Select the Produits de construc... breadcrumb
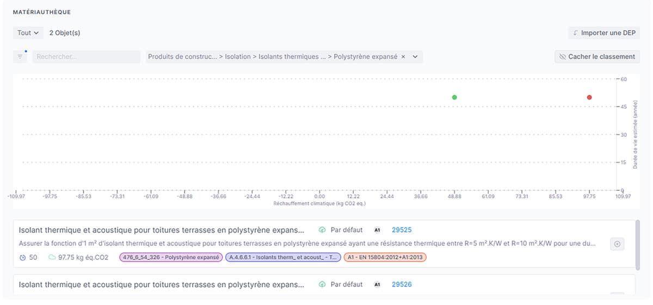 coord(182,57)
